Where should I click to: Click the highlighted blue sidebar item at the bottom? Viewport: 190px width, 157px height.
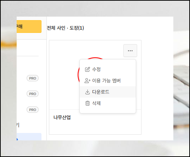coord(29,137)
